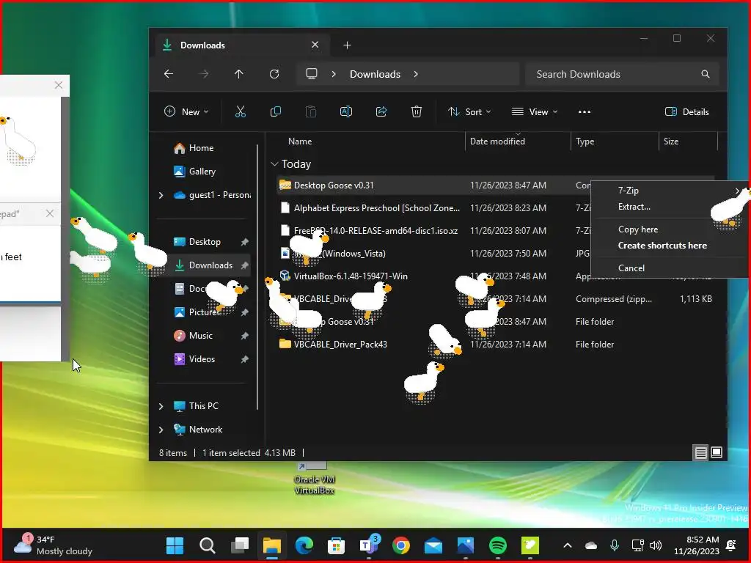Open 7-Zip submenu in context menu
751x563 pixels.
670,191
